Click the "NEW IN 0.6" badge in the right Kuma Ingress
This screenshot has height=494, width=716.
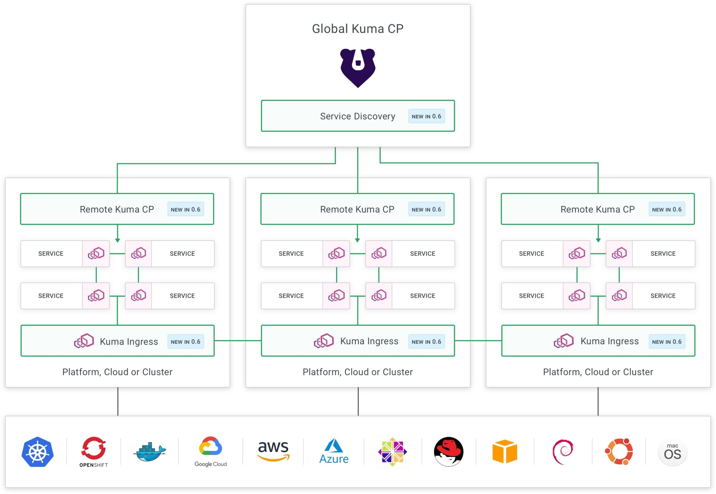point(667,341)
